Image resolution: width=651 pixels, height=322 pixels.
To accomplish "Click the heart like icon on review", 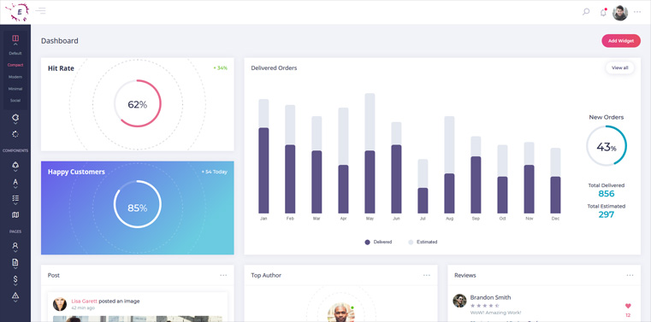I will coord(628,306).
